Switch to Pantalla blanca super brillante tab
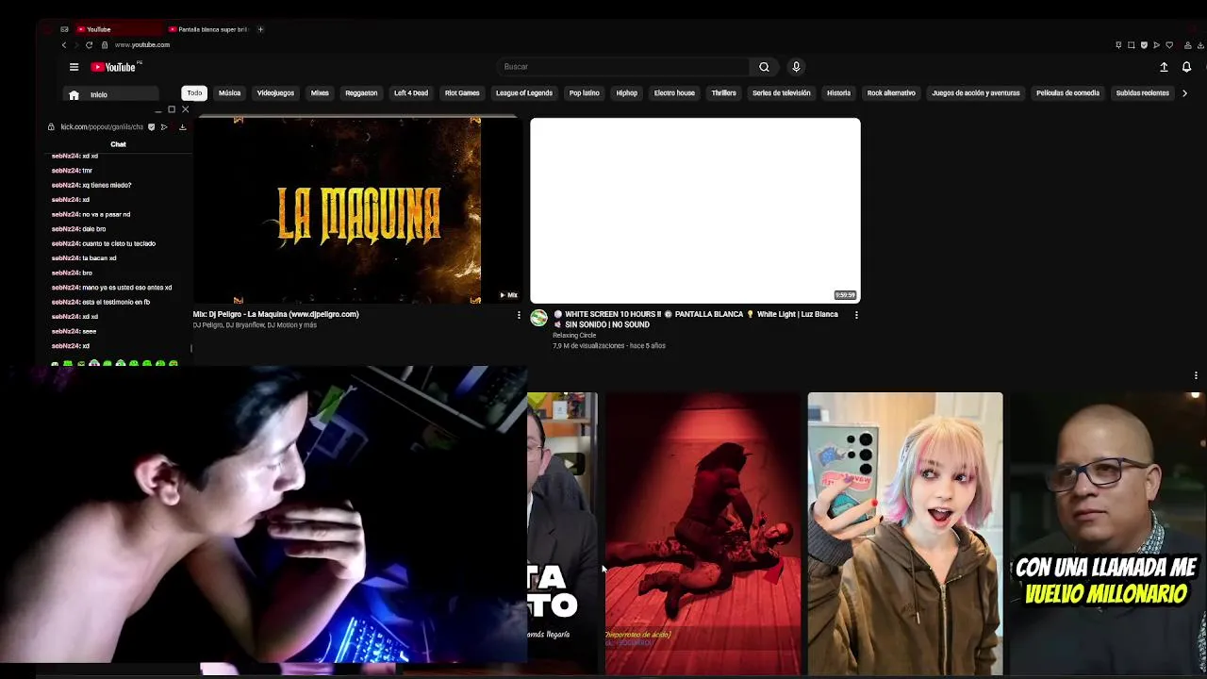This screenshot has height=679, width=1207. point(207,29)
